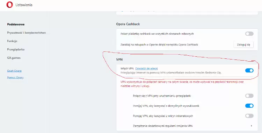Screen dimensions: 262x133
Task: Click the Ustawienia page title
Action: [x=24, y=5]
